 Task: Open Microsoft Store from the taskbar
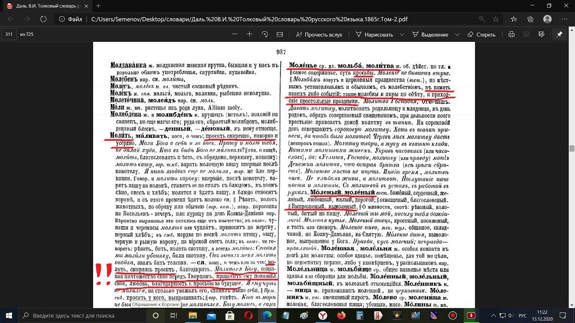coord(230,315)
